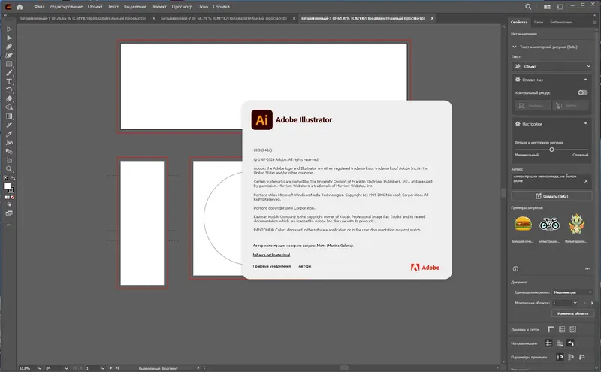Collapse the Текст в векторный рисунок section

coord(515,47)
